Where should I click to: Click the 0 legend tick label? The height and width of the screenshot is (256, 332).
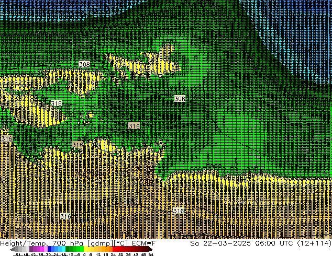tap(84, 255)
